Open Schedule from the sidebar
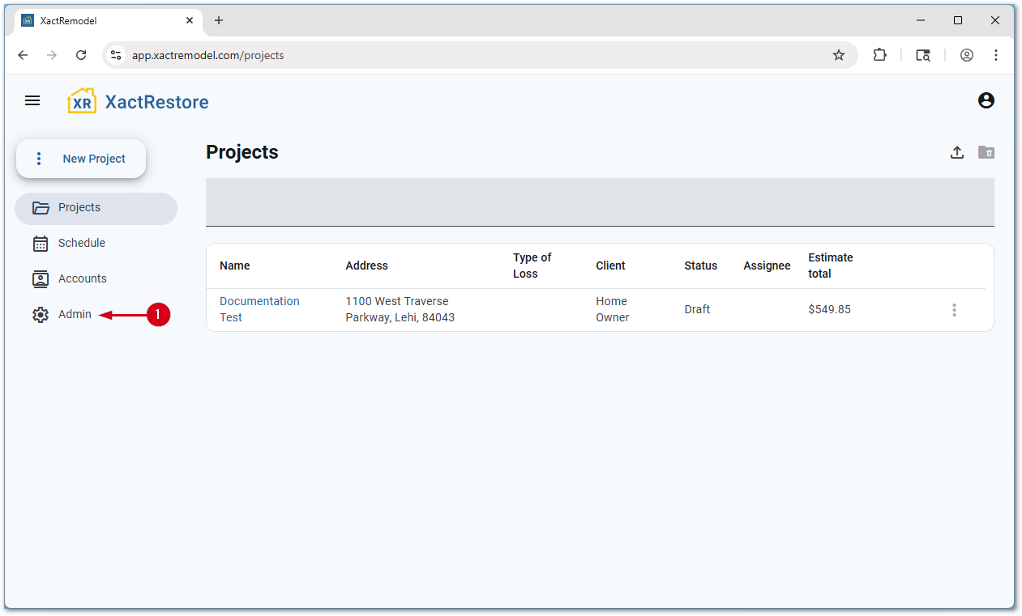 coord(81,244)
